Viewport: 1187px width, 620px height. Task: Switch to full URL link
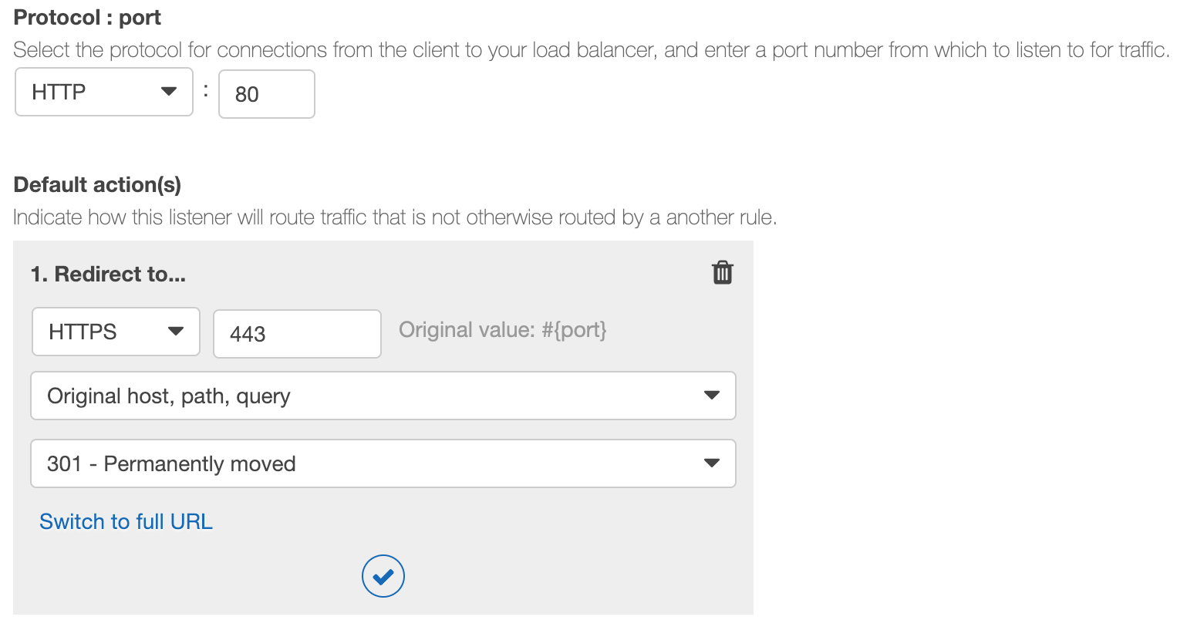126,522
